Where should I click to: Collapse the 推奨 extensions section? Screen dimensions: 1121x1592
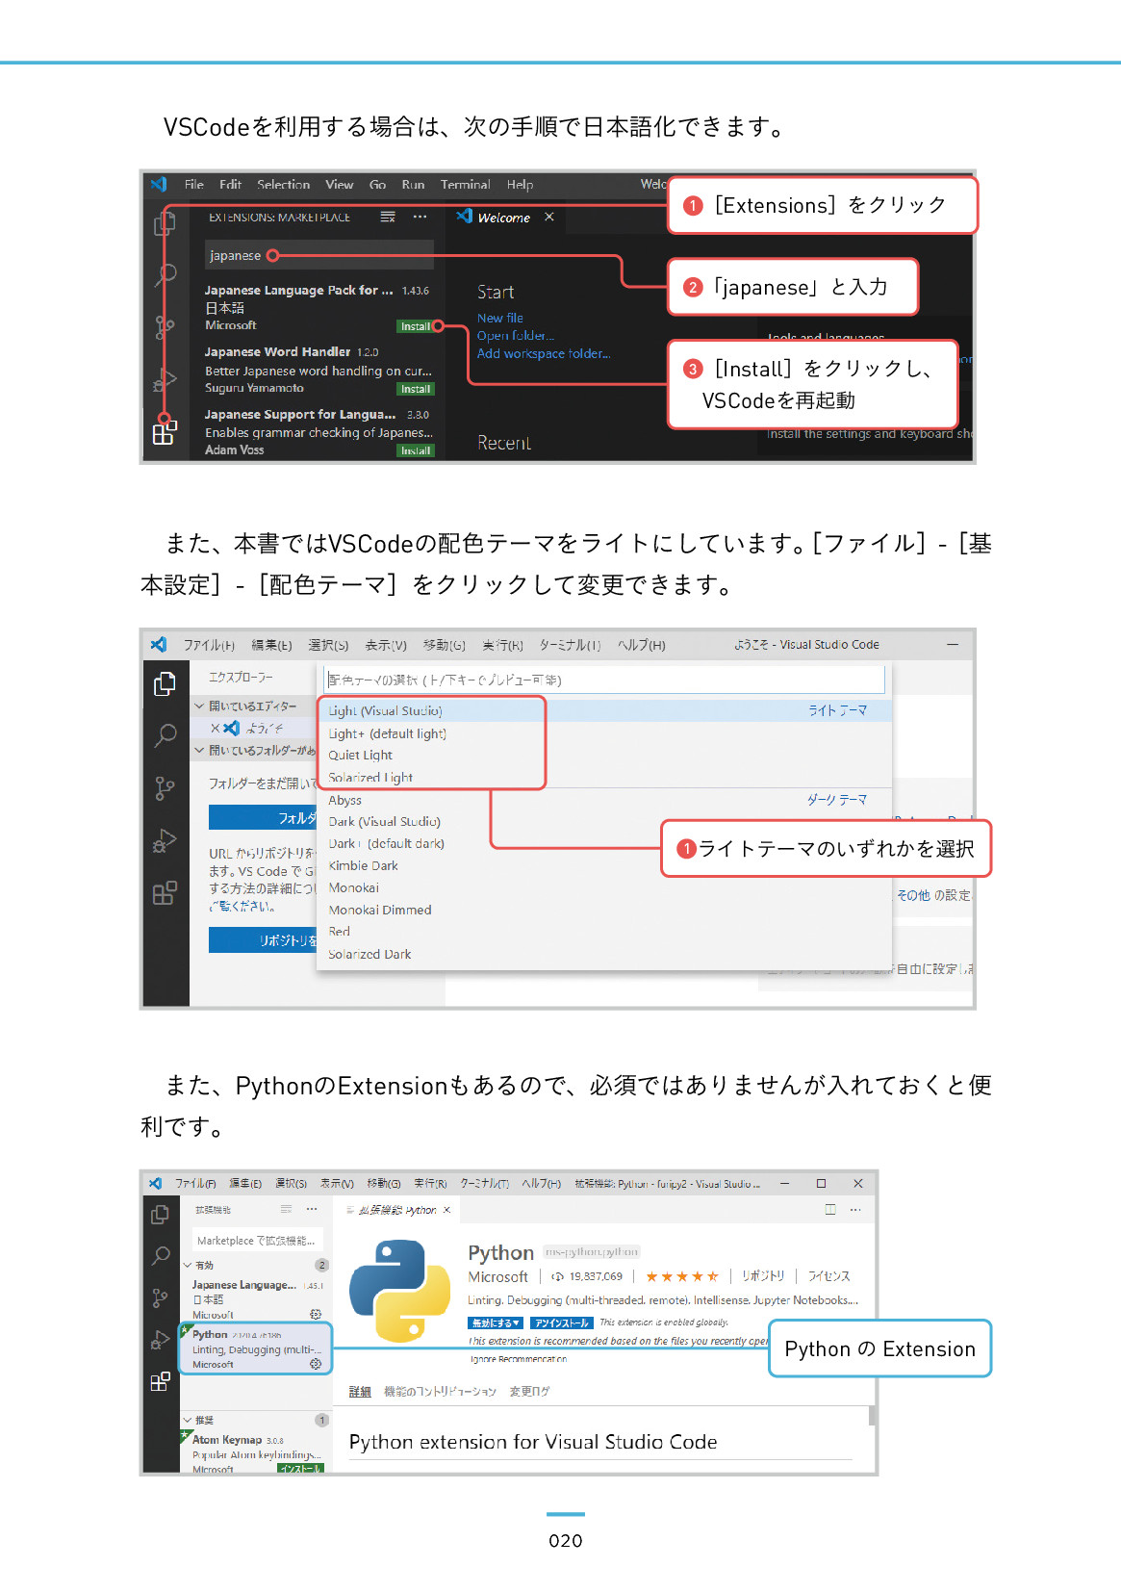tap(188, 1420)
